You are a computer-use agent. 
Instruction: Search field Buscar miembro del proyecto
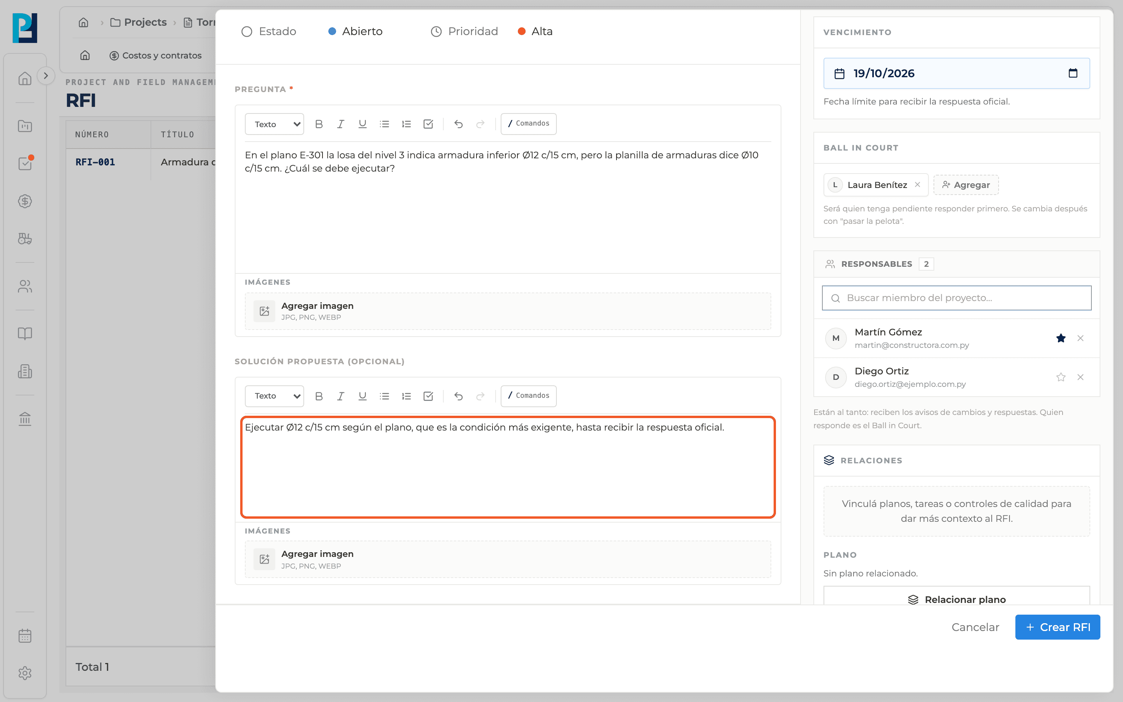[956, 298]
